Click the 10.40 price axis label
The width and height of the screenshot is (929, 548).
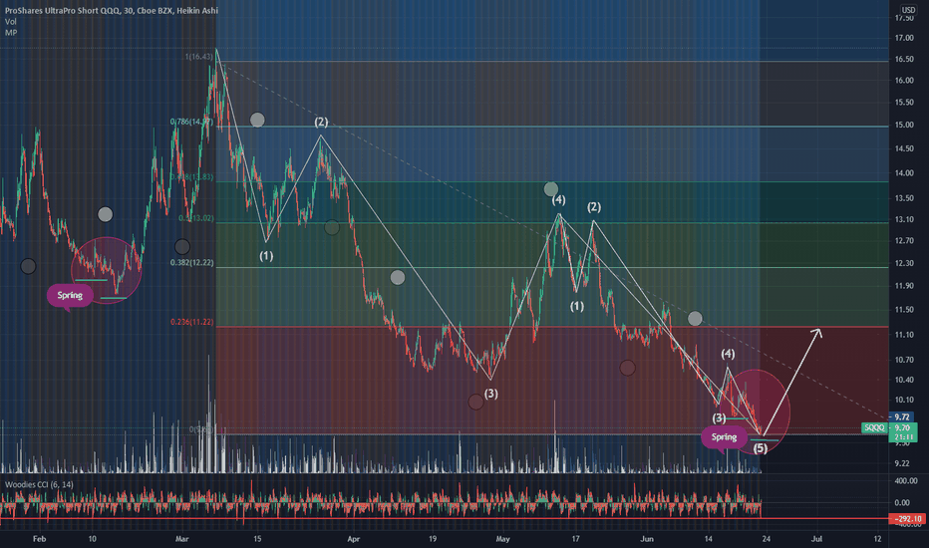904,380
